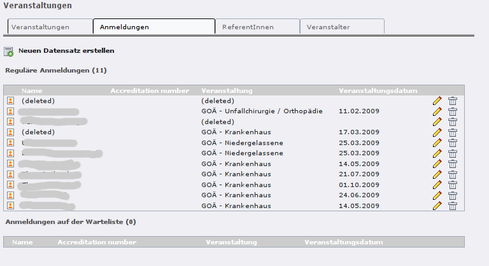Click Name column header in the Warteliste table

pyautogui.click(x=22, y=242)
